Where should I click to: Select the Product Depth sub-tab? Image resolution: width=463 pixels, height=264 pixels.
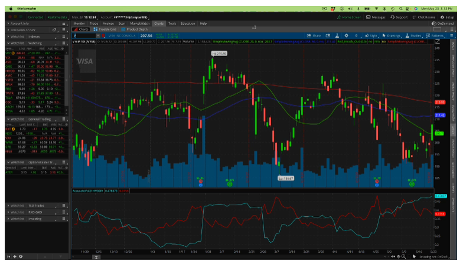click(x=135, y=29)
